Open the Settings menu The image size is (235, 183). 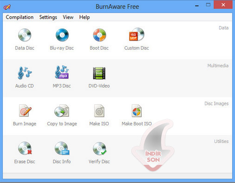(48, 17)
